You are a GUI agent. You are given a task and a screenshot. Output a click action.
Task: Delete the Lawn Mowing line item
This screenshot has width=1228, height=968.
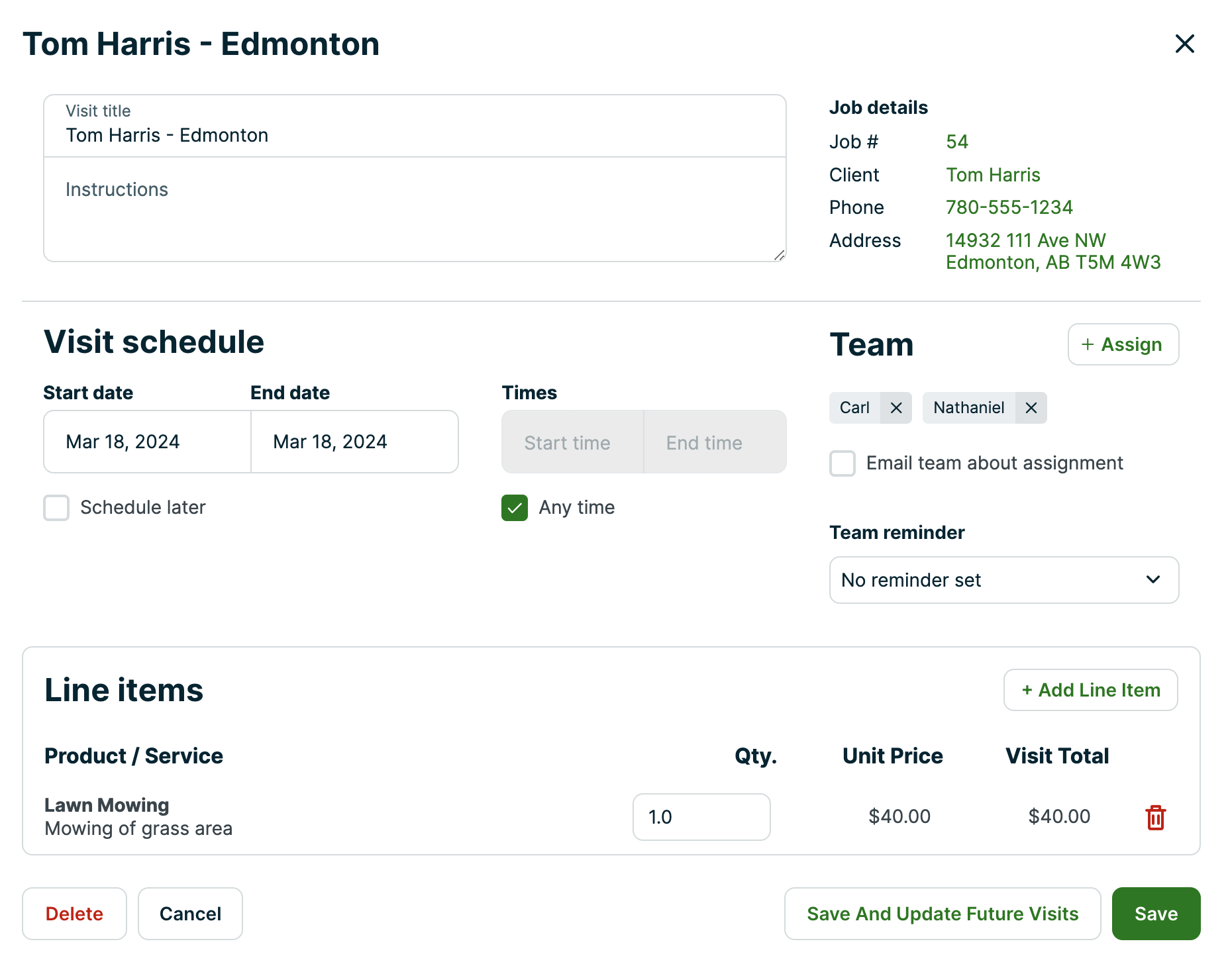click(x=1155, y=817)
